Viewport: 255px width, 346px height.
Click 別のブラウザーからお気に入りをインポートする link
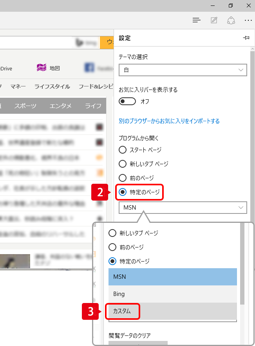169,121
